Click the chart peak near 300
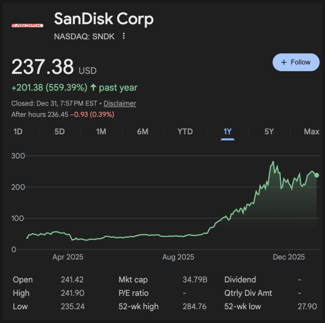This screenshot has width=325, height=323. coord(273,162)
